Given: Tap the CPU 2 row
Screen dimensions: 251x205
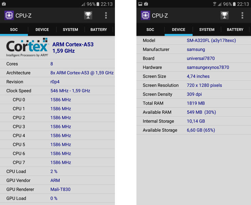Looking at the screenshot, I should [57, 118].
